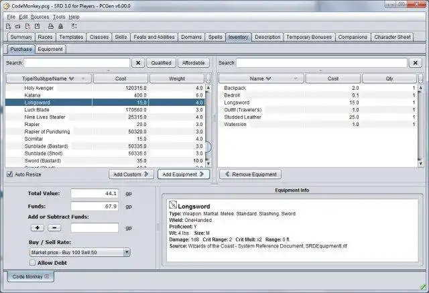Click the Close character toolbar icon

pos(27,26)
